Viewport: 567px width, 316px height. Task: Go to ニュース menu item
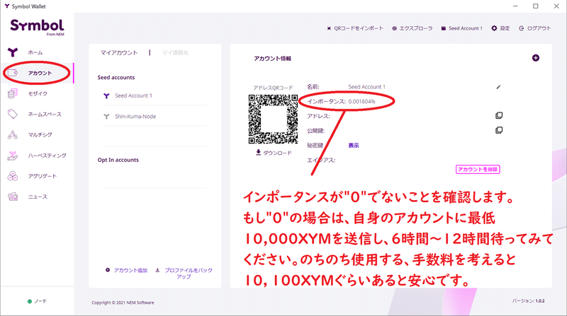coord(38,197)
